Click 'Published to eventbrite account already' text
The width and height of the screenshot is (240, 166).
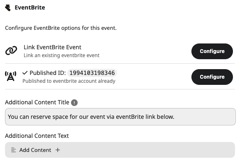click(69, 81)
